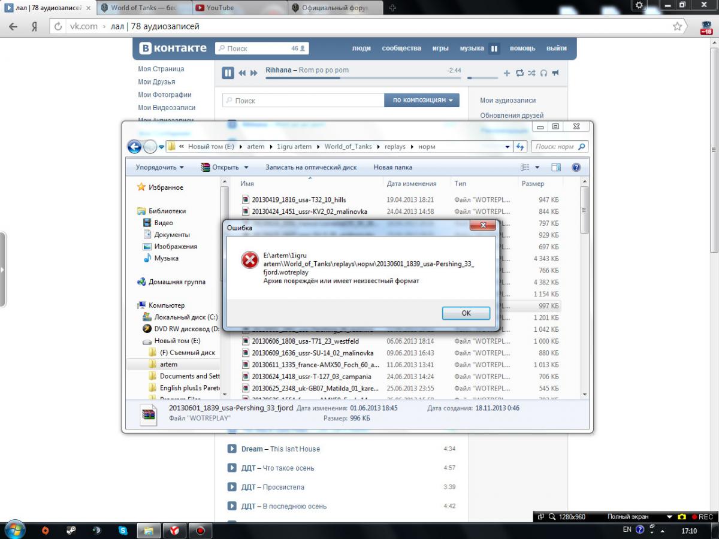719x539 pixels.
Task: Focus the audio Поиск search field
Action: [x=303, y=101]
